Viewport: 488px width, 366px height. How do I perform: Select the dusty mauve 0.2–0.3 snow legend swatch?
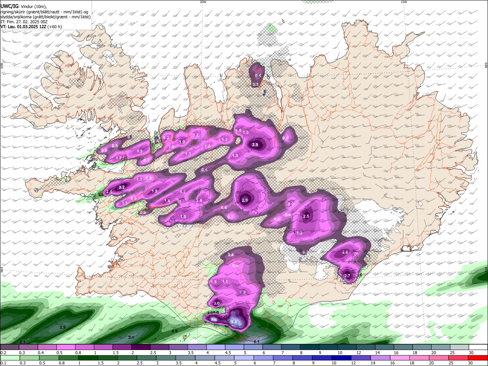(10, 347)
